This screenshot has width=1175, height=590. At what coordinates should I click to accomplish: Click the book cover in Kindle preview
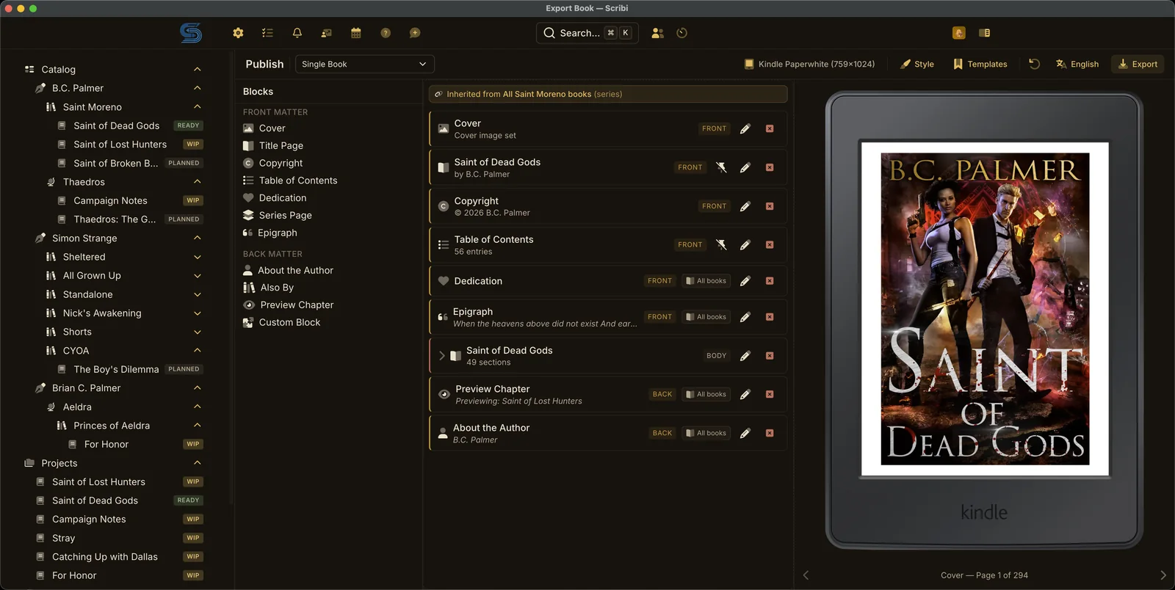pos(985,309)
